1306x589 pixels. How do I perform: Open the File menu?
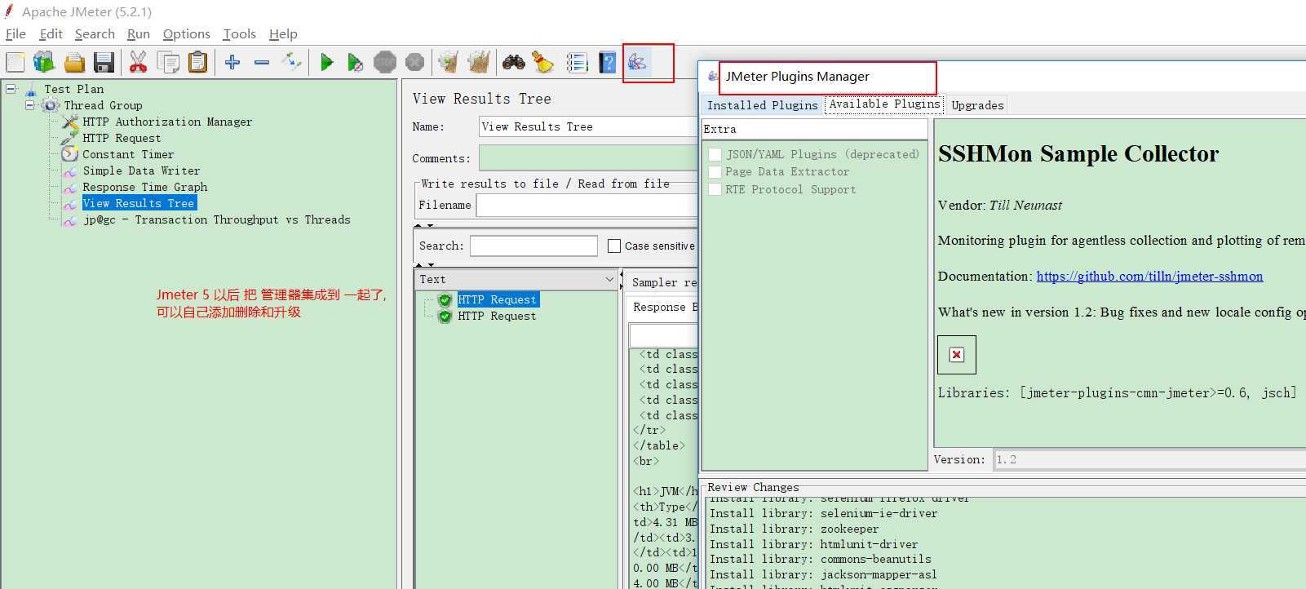coord(15,34)
